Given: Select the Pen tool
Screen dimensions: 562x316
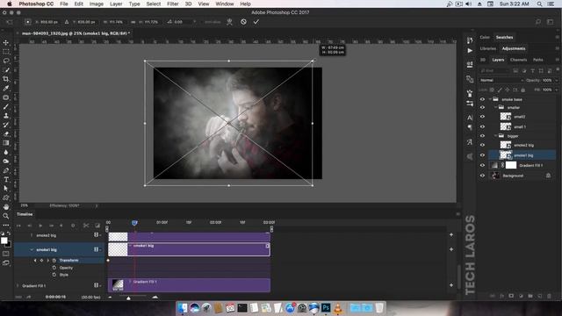Looking at the screenshot, I should click(6, 170).
